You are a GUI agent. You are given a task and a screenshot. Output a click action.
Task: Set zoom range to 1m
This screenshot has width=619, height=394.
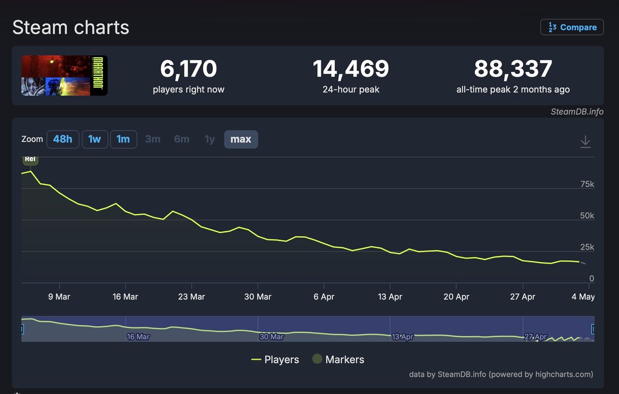pyautogui.click(x=123, y=139)
